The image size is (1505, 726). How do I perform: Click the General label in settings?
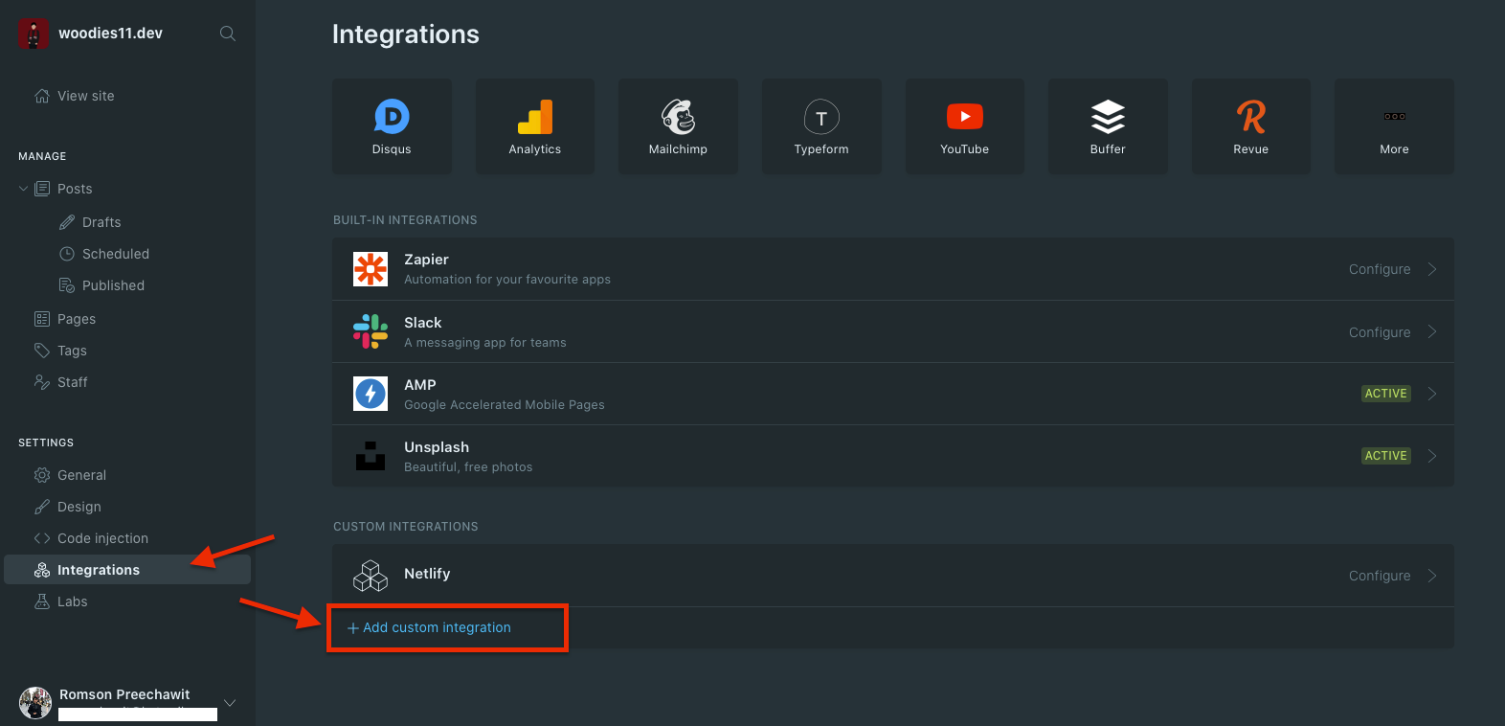click(81, 475)
